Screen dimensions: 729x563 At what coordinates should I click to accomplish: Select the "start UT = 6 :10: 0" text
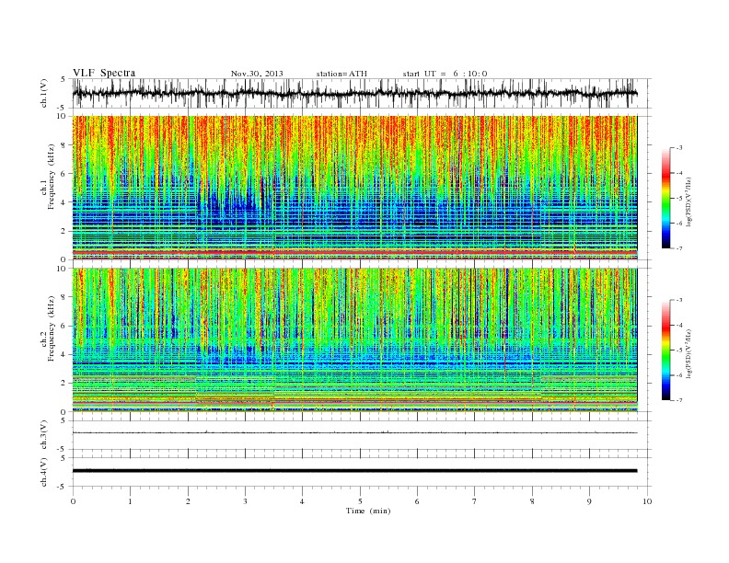(445, 74)
